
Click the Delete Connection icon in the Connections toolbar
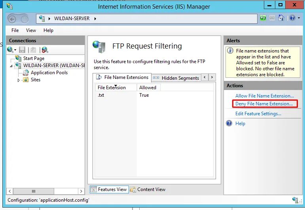[45, 50]
